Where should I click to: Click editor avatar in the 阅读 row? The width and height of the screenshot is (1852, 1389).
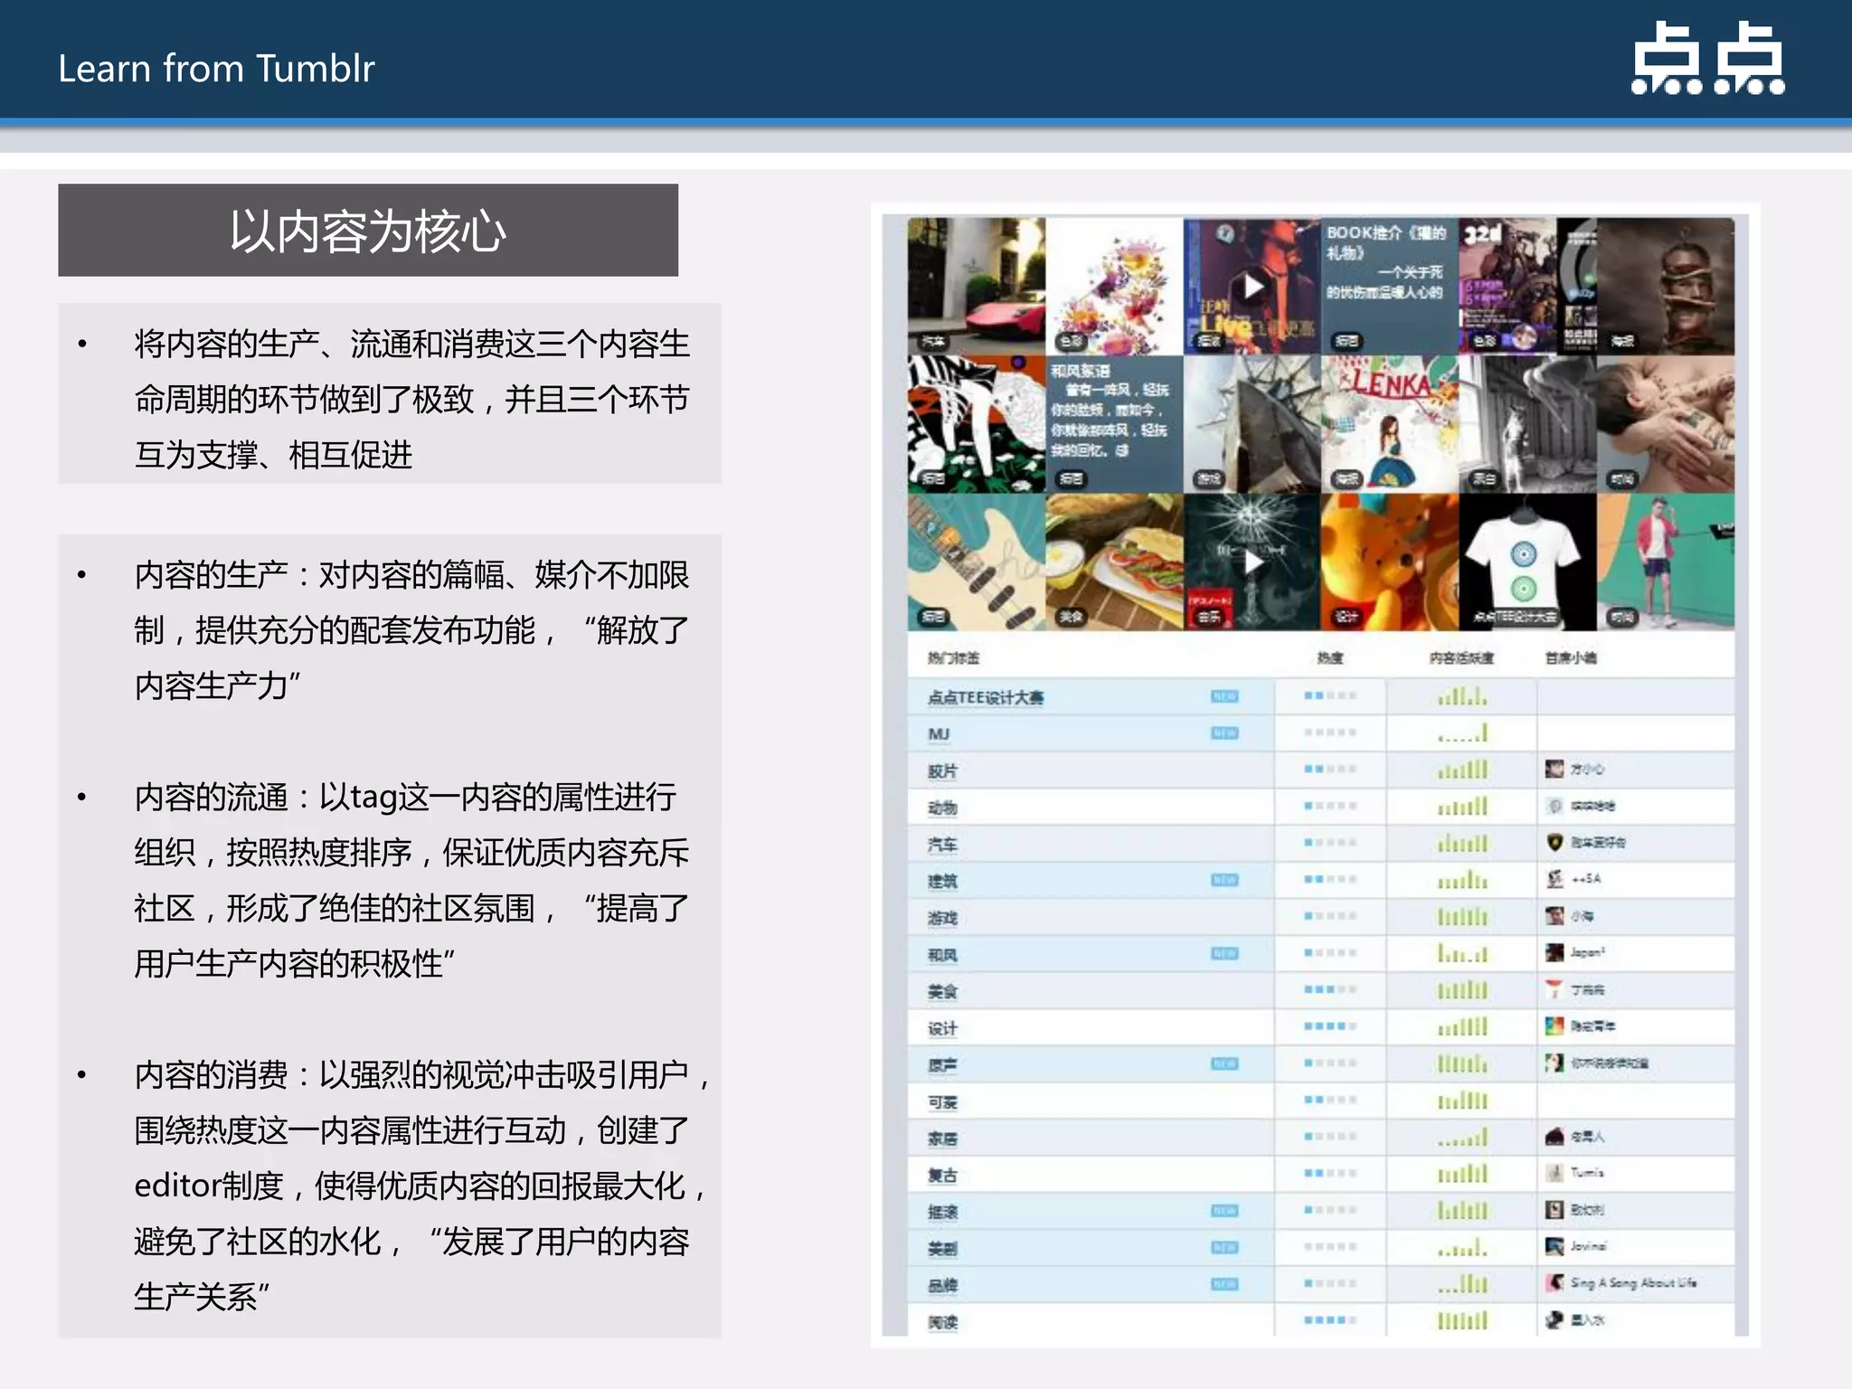[x=1554, y=1320]
